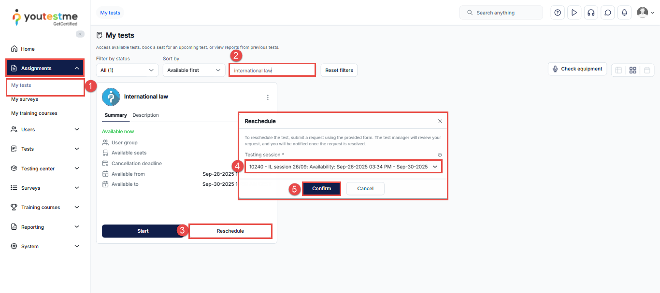
Task: Open the Sort by dropdown
Action: pos(194,70)
